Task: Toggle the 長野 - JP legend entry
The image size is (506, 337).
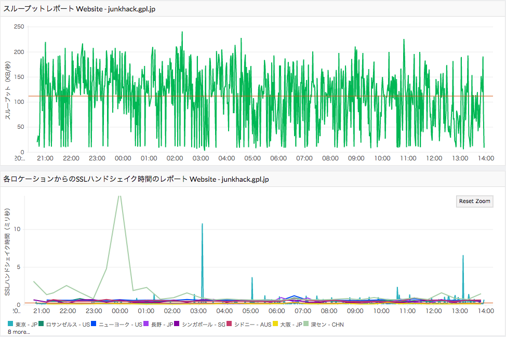Action: point(160,325)
